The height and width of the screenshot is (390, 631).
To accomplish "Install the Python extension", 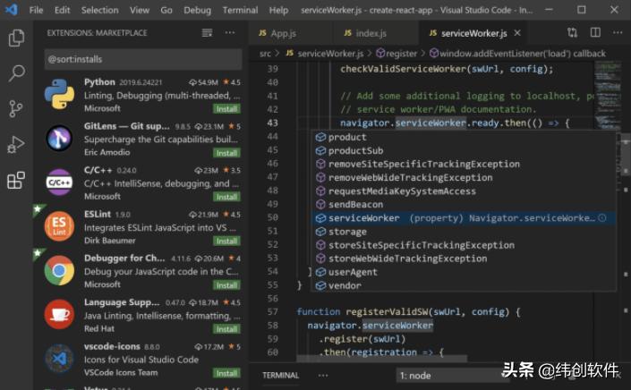I will click(226, 108).
